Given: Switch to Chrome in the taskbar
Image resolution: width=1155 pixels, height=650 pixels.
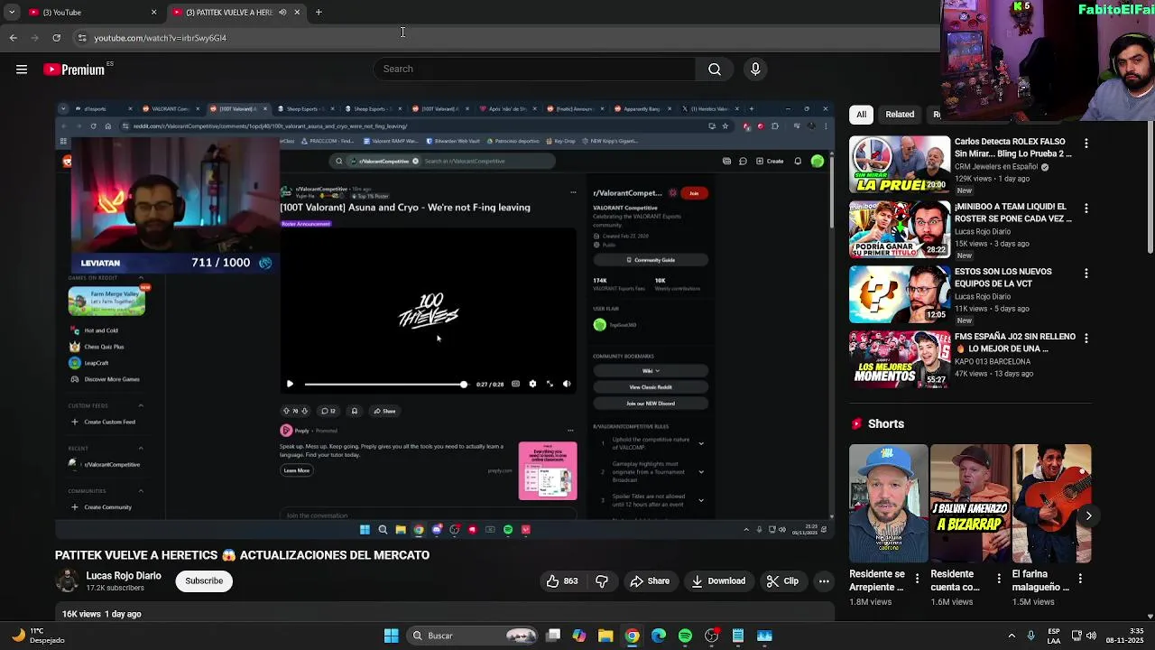Looking at the screenshot, I should tap(632, 636).
